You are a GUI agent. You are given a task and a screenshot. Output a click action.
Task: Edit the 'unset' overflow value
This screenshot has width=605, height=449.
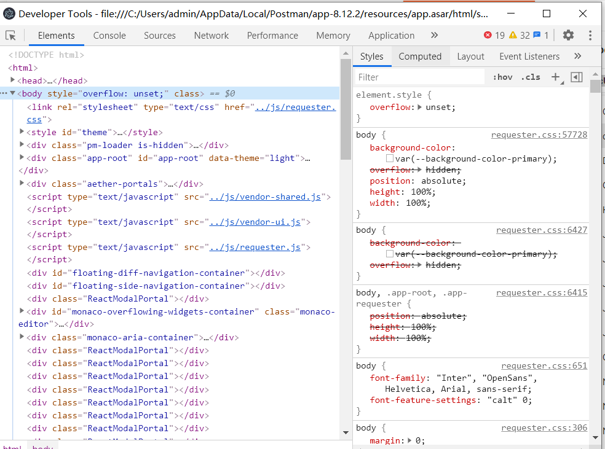pyautogui.click(x=438, y=107)
